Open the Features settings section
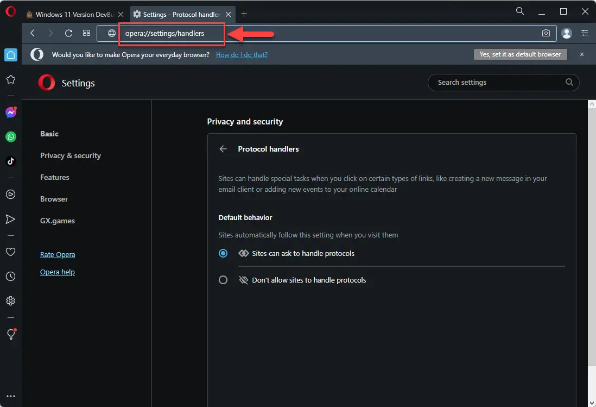 (55, 177)
